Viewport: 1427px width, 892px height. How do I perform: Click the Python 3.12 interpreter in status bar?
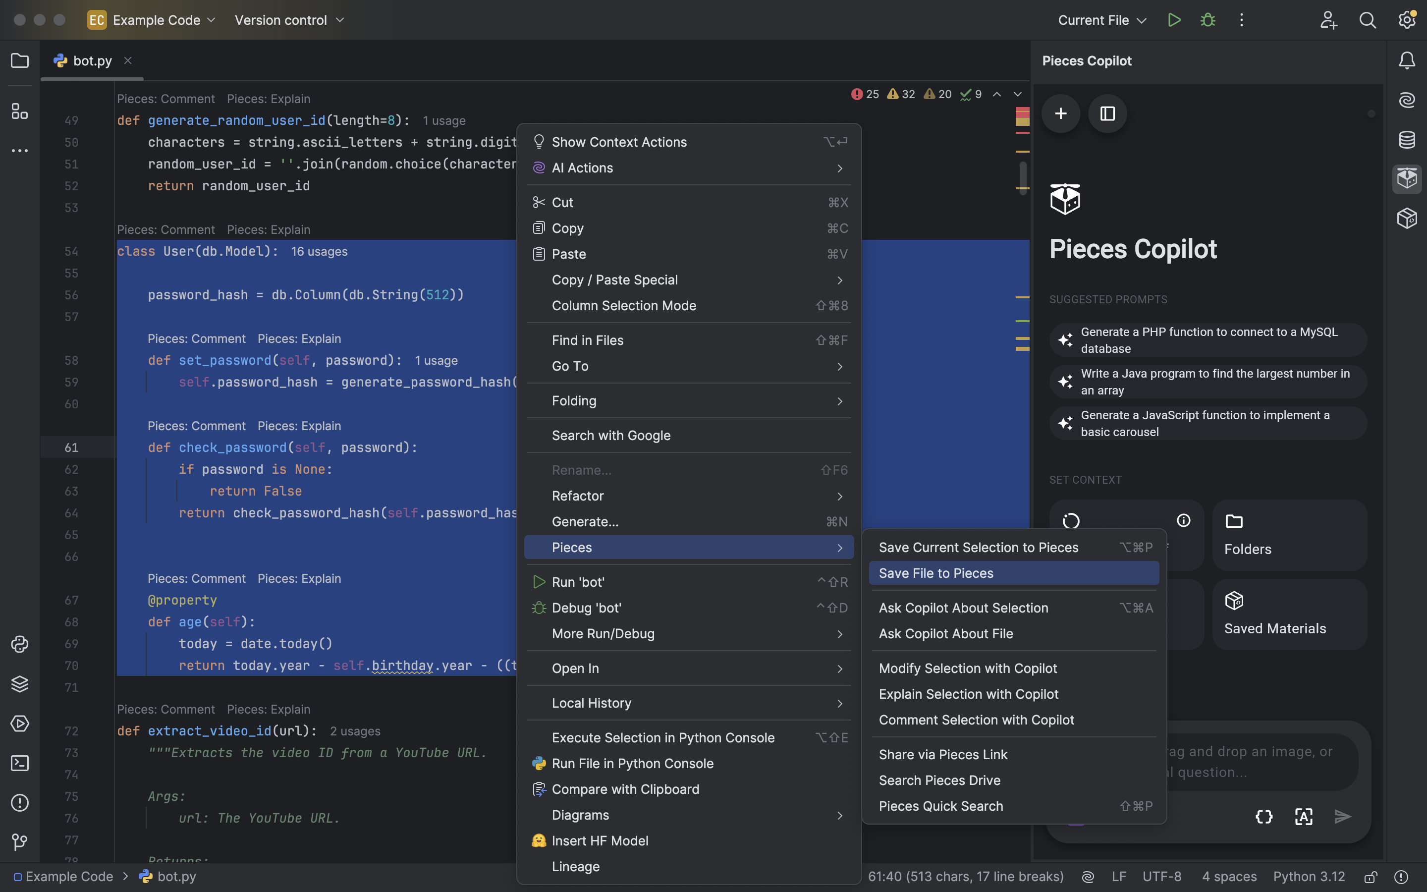pyautogui.click(x=1309, y=877)
